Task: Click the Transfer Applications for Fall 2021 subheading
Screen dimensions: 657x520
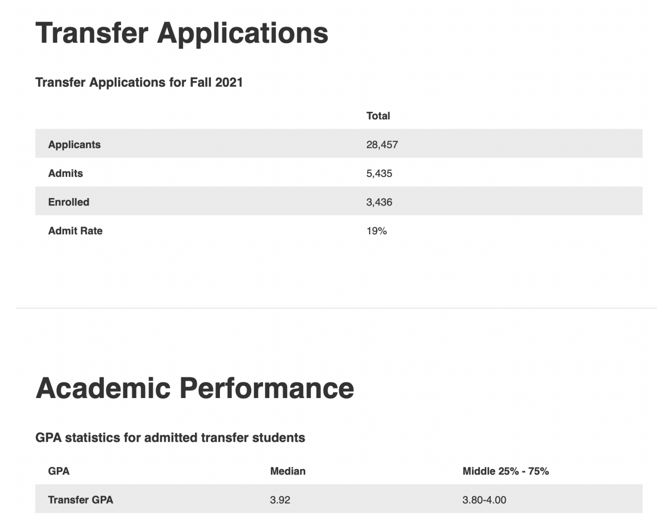Action: pyautogui.click(x=139, y=83)
